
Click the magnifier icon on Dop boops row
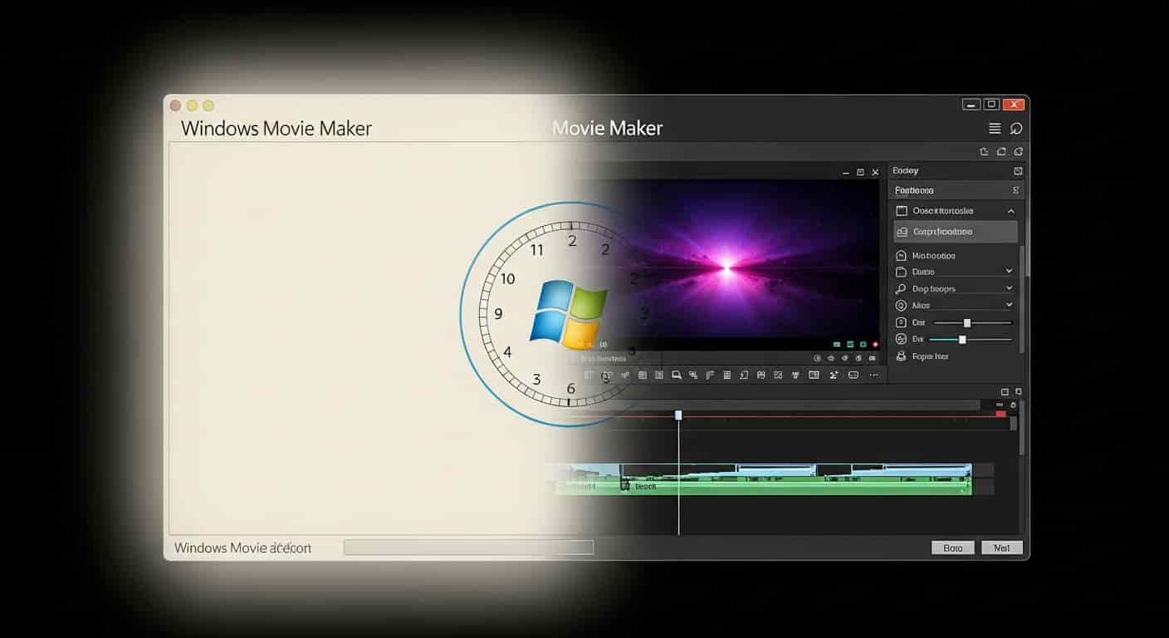(901, 289)
